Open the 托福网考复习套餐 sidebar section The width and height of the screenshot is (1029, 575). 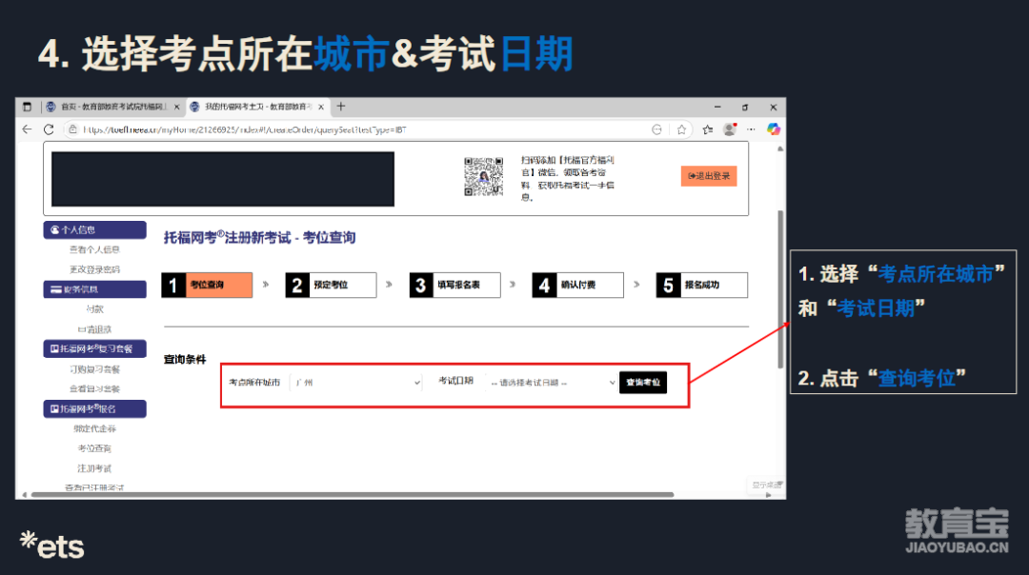point(94,348)
